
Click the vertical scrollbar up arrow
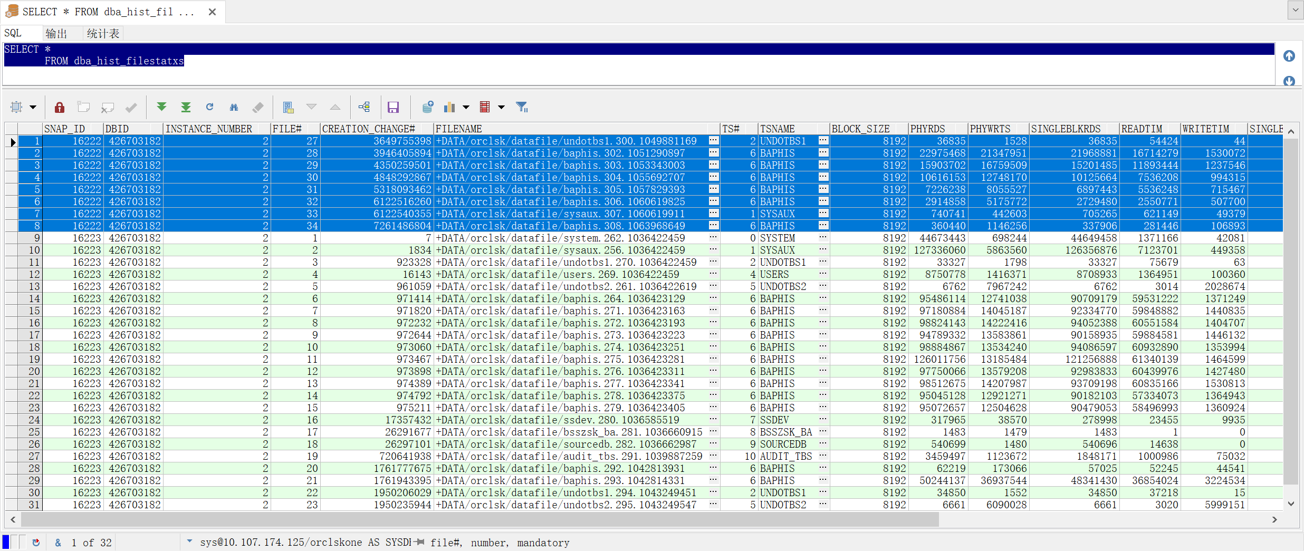coord(1291,131)
